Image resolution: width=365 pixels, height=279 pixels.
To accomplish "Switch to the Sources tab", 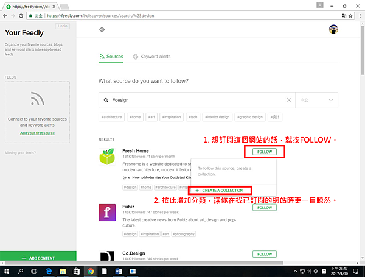I will [x=111, y=57].
